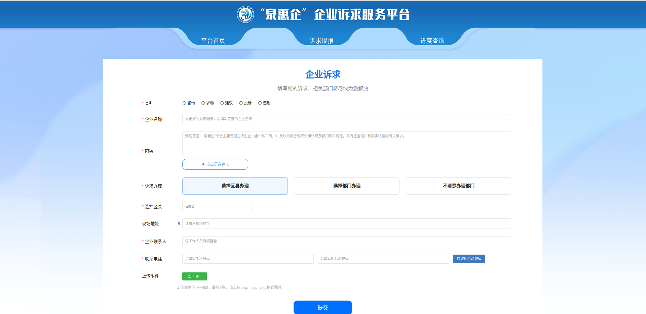Choose the 建议 category radio button
Screen dimensions: 646x314
pos(222,103)
